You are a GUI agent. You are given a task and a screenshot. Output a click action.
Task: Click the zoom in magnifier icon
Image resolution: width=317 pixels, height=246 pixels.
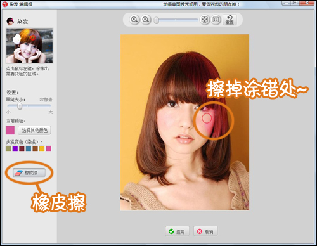pyautogui.click(x=134, y=20)
